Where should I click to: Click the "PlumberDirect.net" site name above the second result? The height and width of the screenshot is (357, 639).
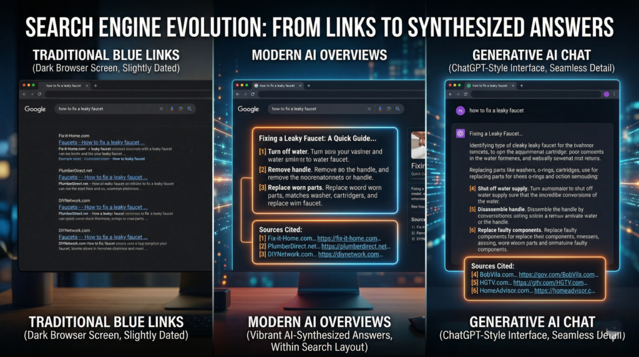76,170
